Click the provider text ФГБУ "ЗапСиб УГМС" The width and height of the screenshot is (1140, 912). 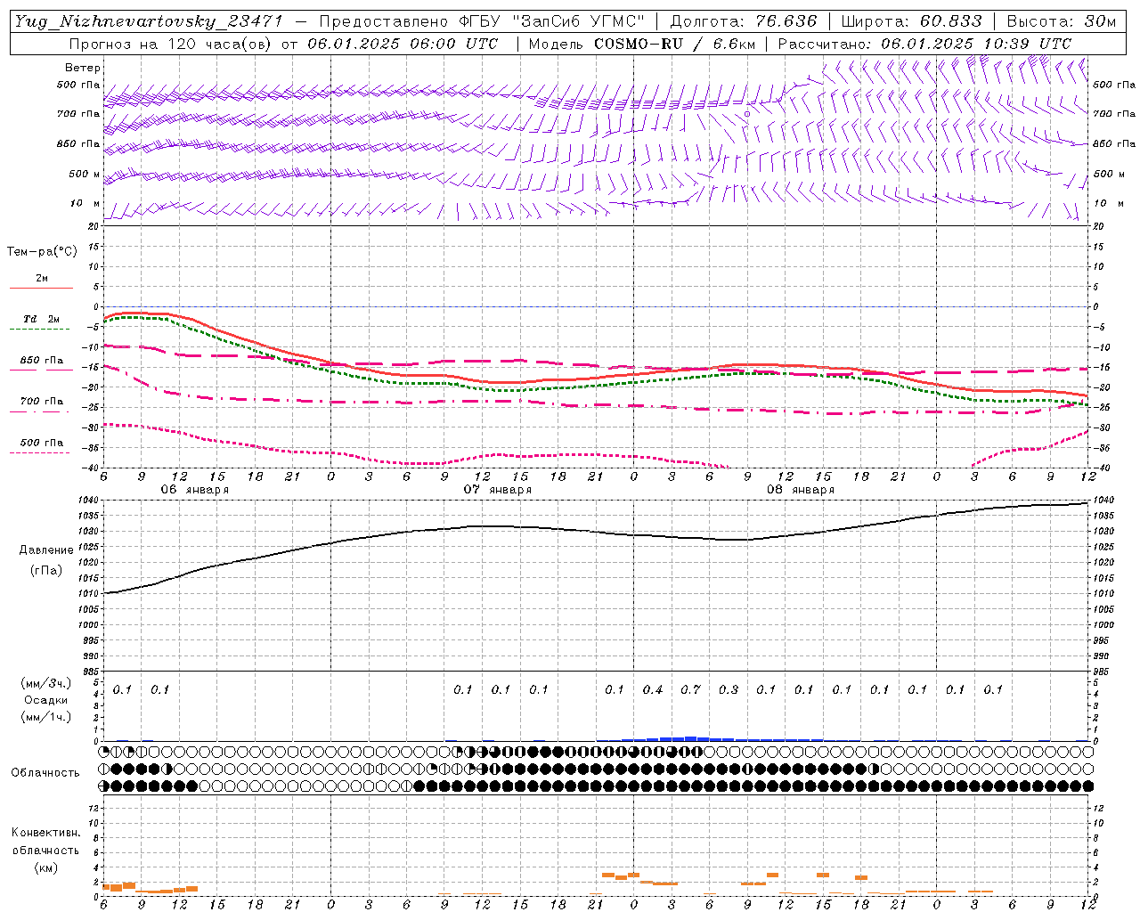[x=550, y=21]
